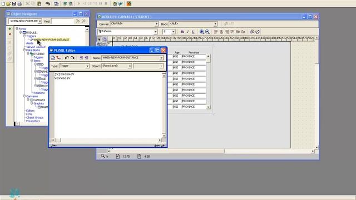Click the Compile PL/SQL icon in PL/SQL Editor
The image size is (356, 200).
53,58
